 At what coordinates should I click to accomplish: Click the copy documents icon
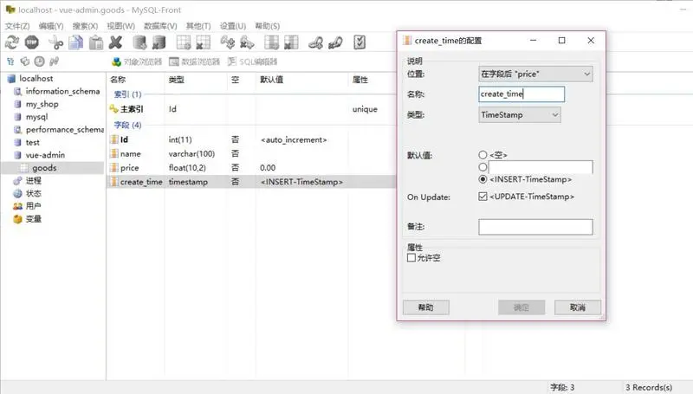point(76,42)
